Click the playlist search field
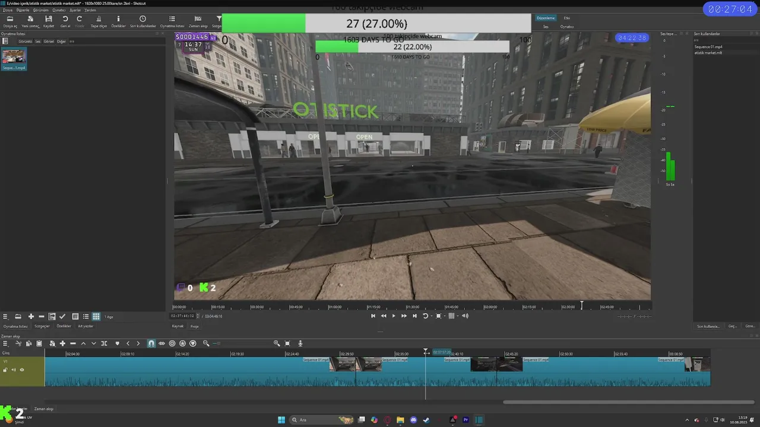The image size is (760, 427). 116,42
